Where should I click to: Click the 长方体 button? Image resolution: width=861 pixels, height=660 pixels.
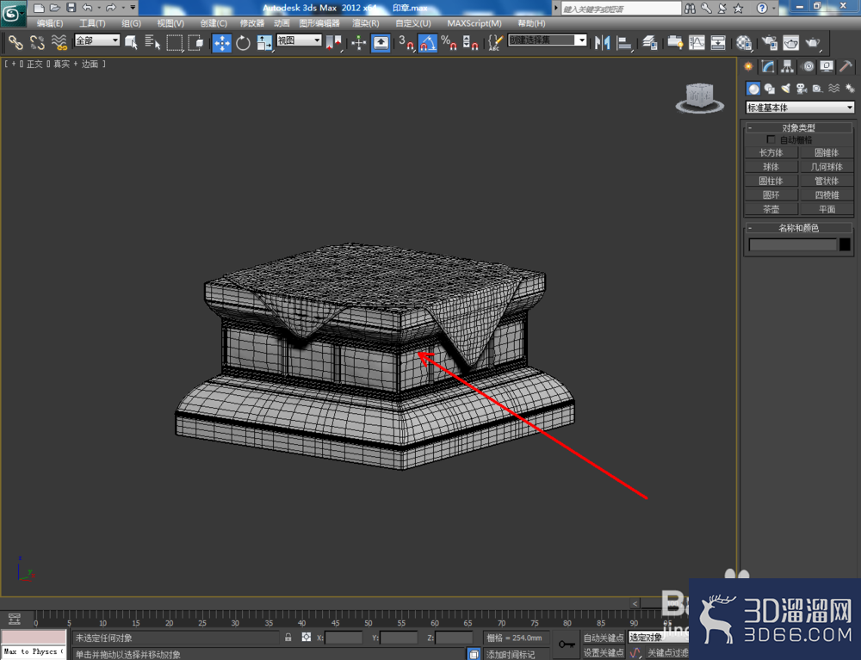(771, 153)
